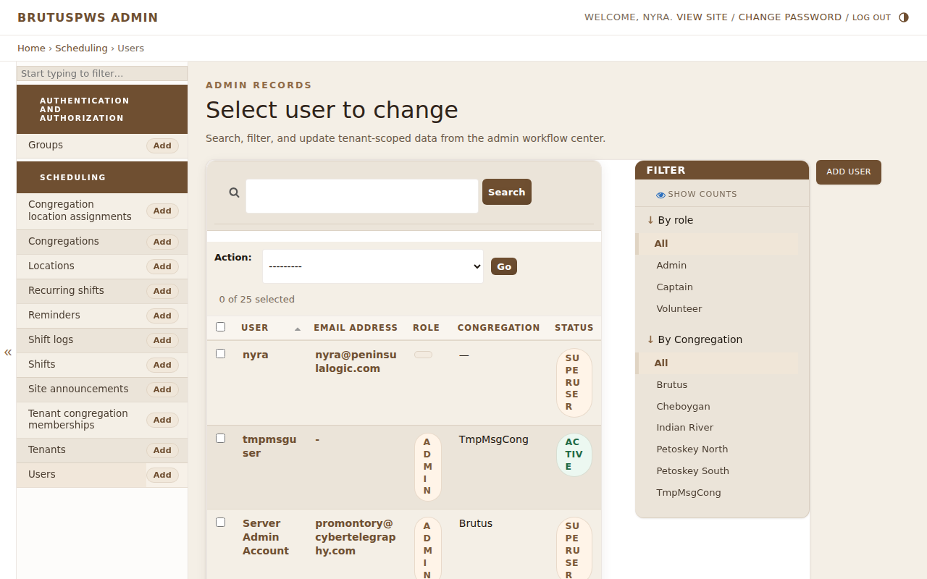
Task: Collapse the 'By Congregation' filter section
Action: point(650,339)
